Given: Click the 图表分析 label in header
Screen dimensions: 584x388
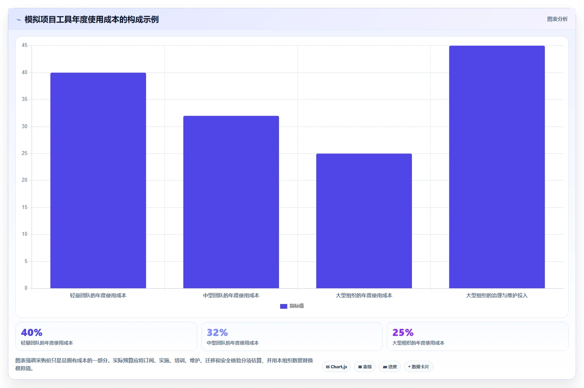Looking at the screenshot, I should point(557,19).
